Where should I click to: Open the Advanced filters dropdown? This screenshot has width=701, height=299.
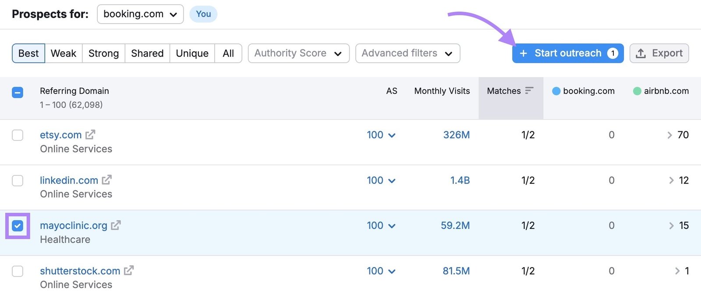tap(407, 53)
